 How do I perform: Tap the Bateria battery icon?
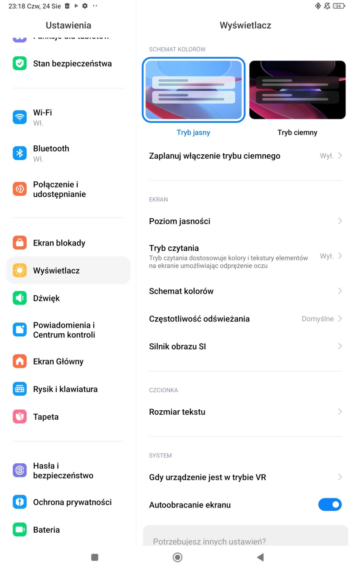(x=20, y=530)
